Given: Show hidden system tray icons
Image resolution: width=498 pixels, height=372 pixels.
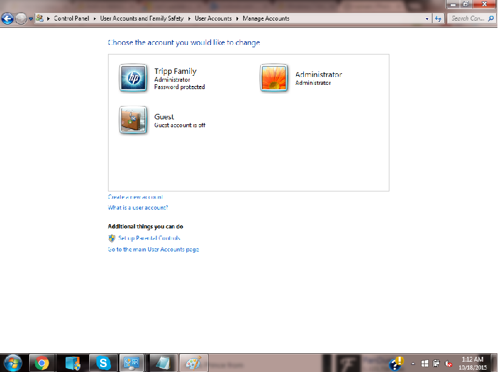Looking at the screenshot, I should (413, 364).
